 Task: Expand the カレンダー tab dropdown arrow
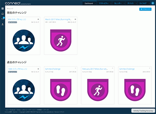point(124,4)
